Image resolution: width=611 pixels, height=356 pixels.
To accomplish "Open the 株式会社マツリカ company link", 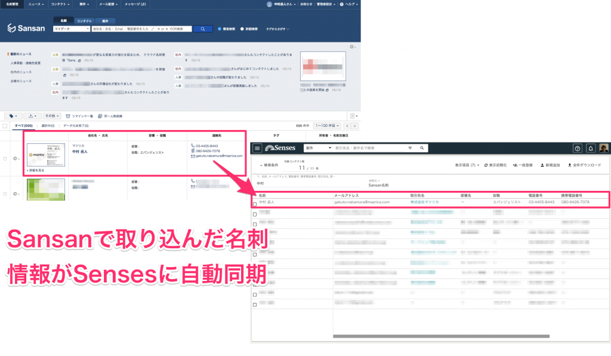I will [x=424, y=202].
